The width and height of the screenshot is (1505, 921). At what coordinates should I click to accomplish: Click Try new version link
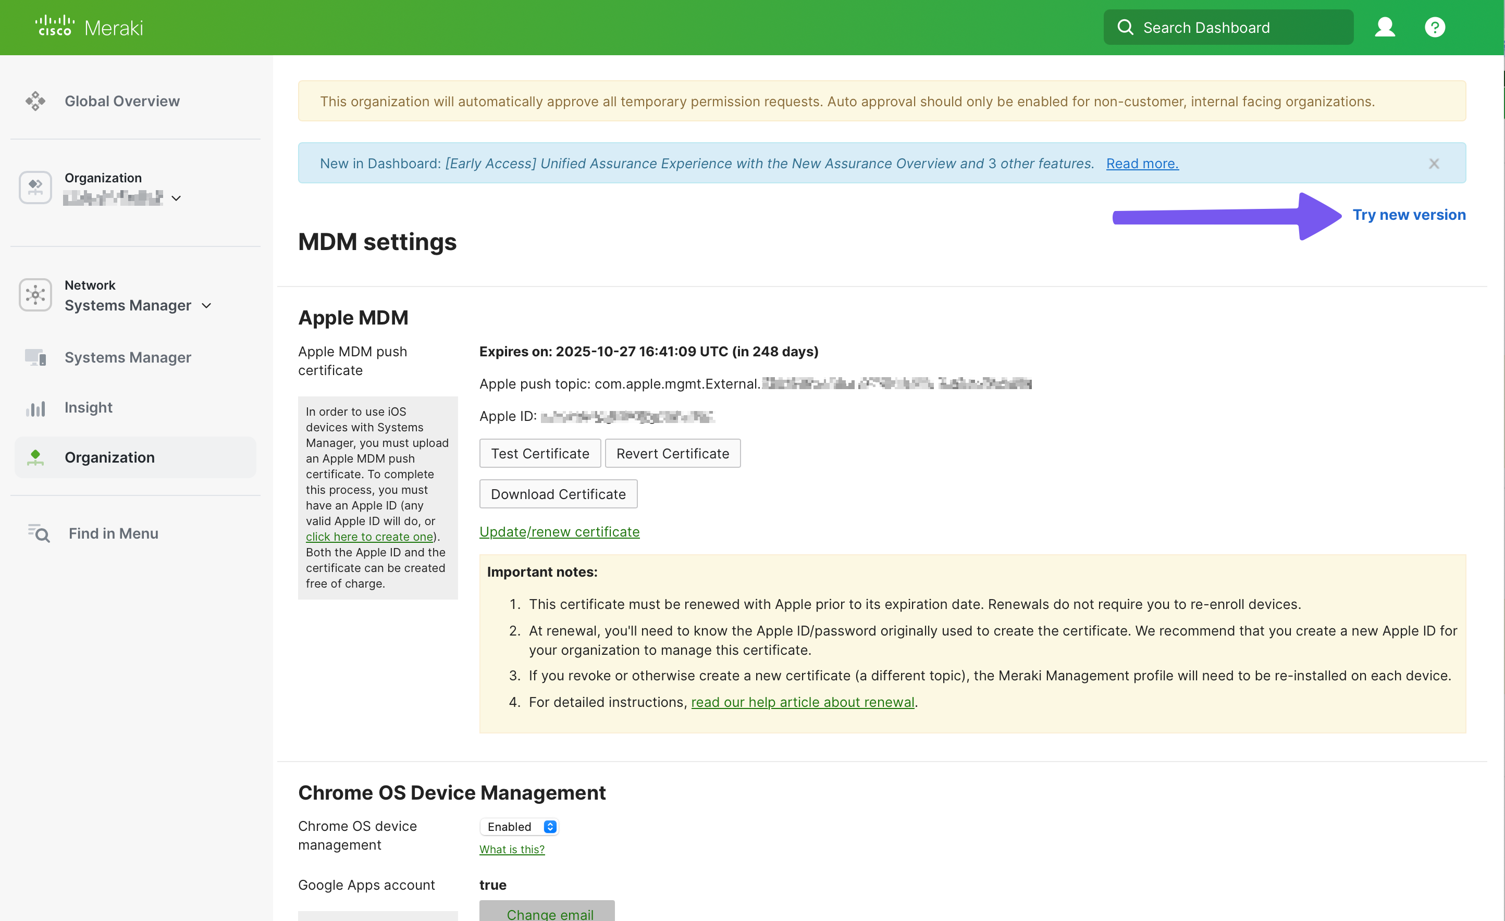coord(1409,215)
